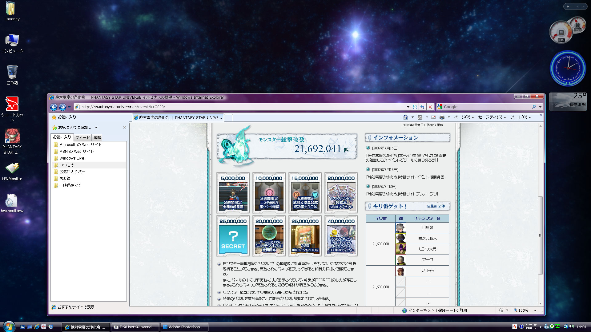Go forward with the browser Forward arrow
Image resolution: width=591 pixels, height=332 pixels.
[62, 107]
